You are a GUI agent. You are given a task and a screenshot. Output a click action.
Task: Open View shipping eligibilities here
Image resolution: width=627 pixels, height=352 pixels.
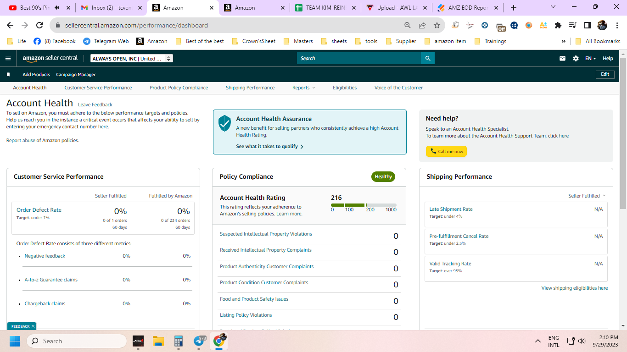click(574, 288)
